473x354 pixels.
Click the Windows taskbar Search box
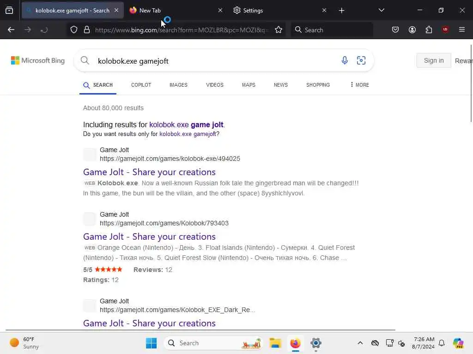pos(213,343)
